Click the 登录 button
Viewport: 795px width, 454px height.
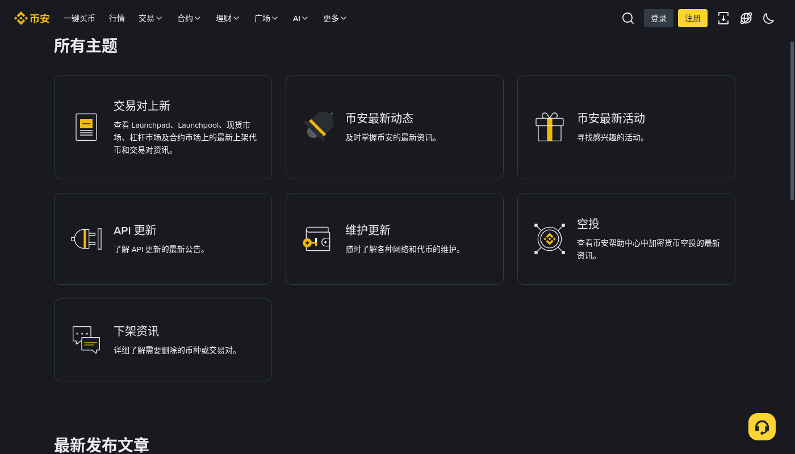point(659,18)
